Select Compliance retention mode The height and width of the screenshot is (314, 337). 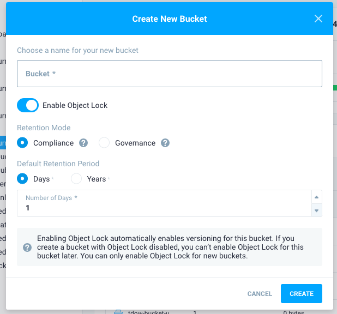pyautogui.click(x=22, y=143)
